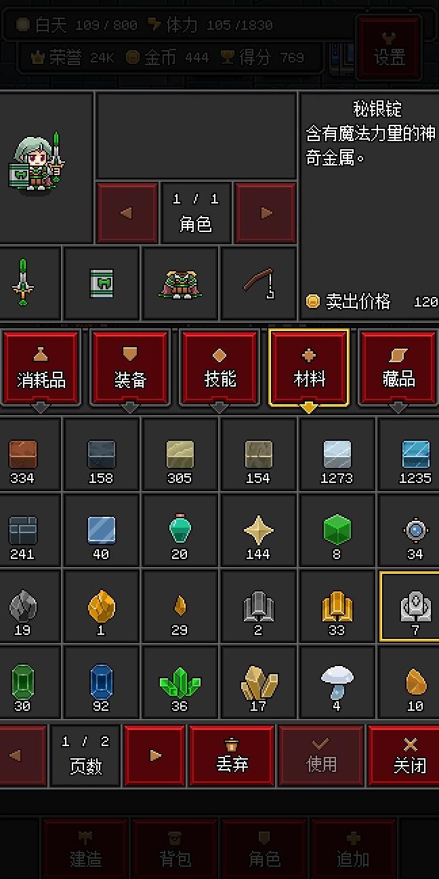Select the equipped fishing rod slot
The width and height of the screenshot is (439, 879).
click(x=258, y=283)
